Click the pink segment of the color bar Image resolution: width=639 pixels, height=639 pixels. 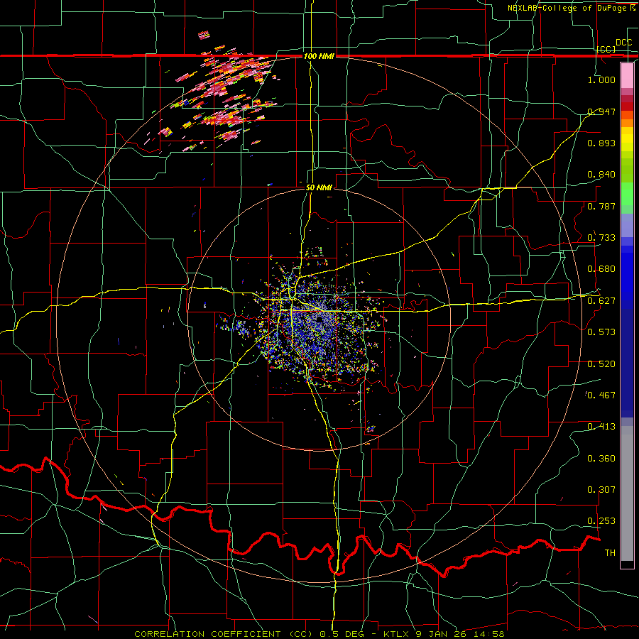click(x=627, y=76)
